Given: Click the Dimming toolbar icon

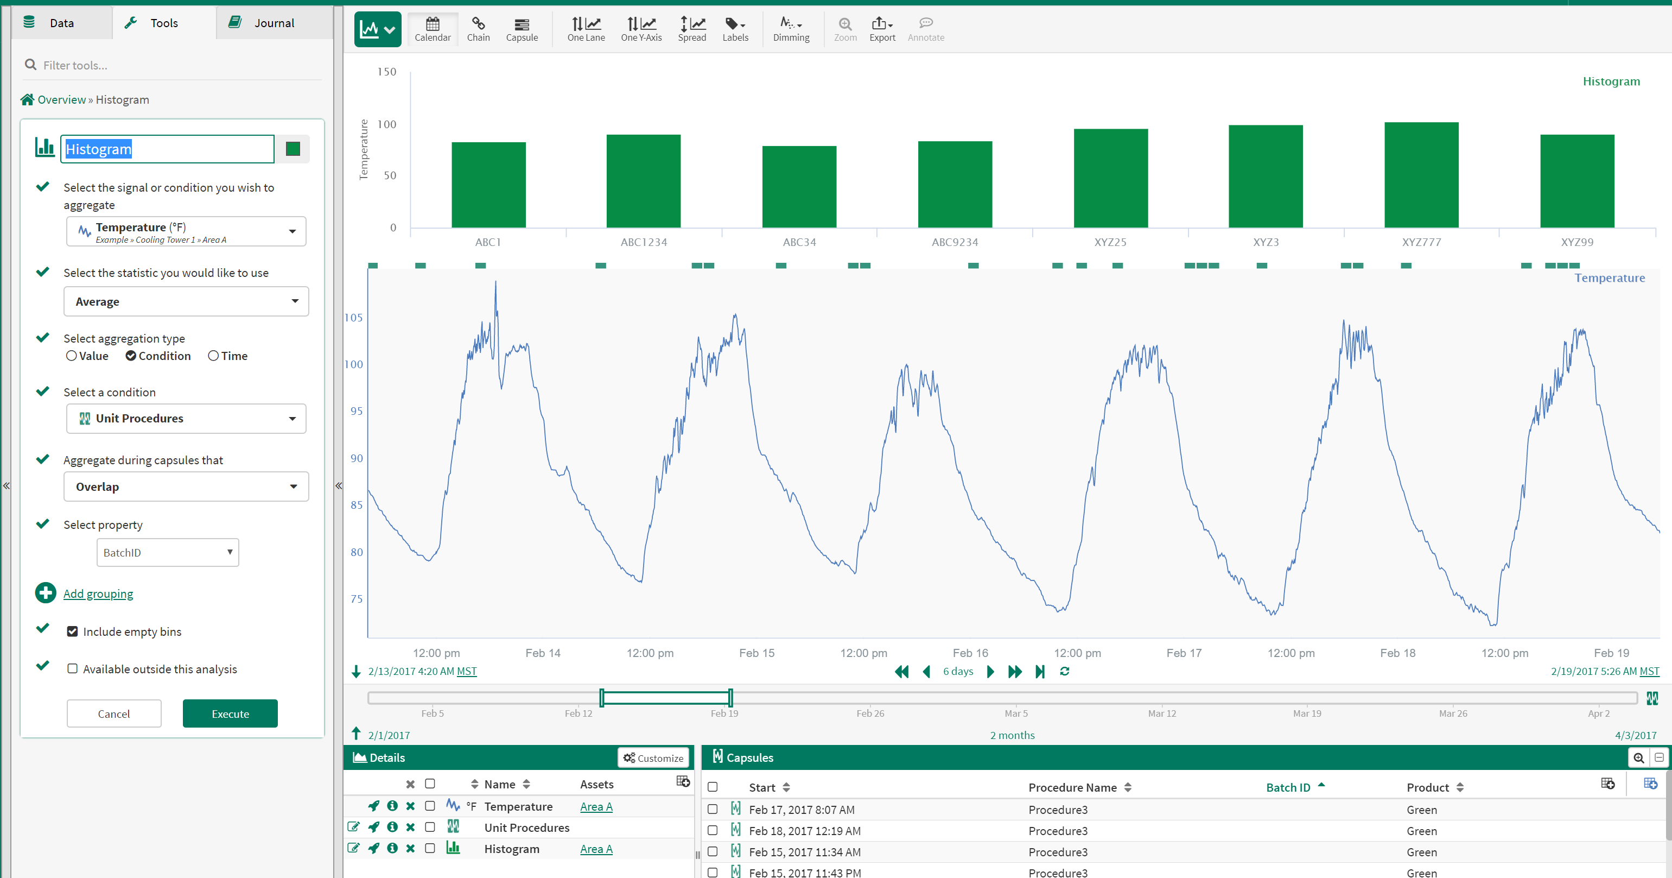Looking at the screenshot, I should tap(791, 29).
